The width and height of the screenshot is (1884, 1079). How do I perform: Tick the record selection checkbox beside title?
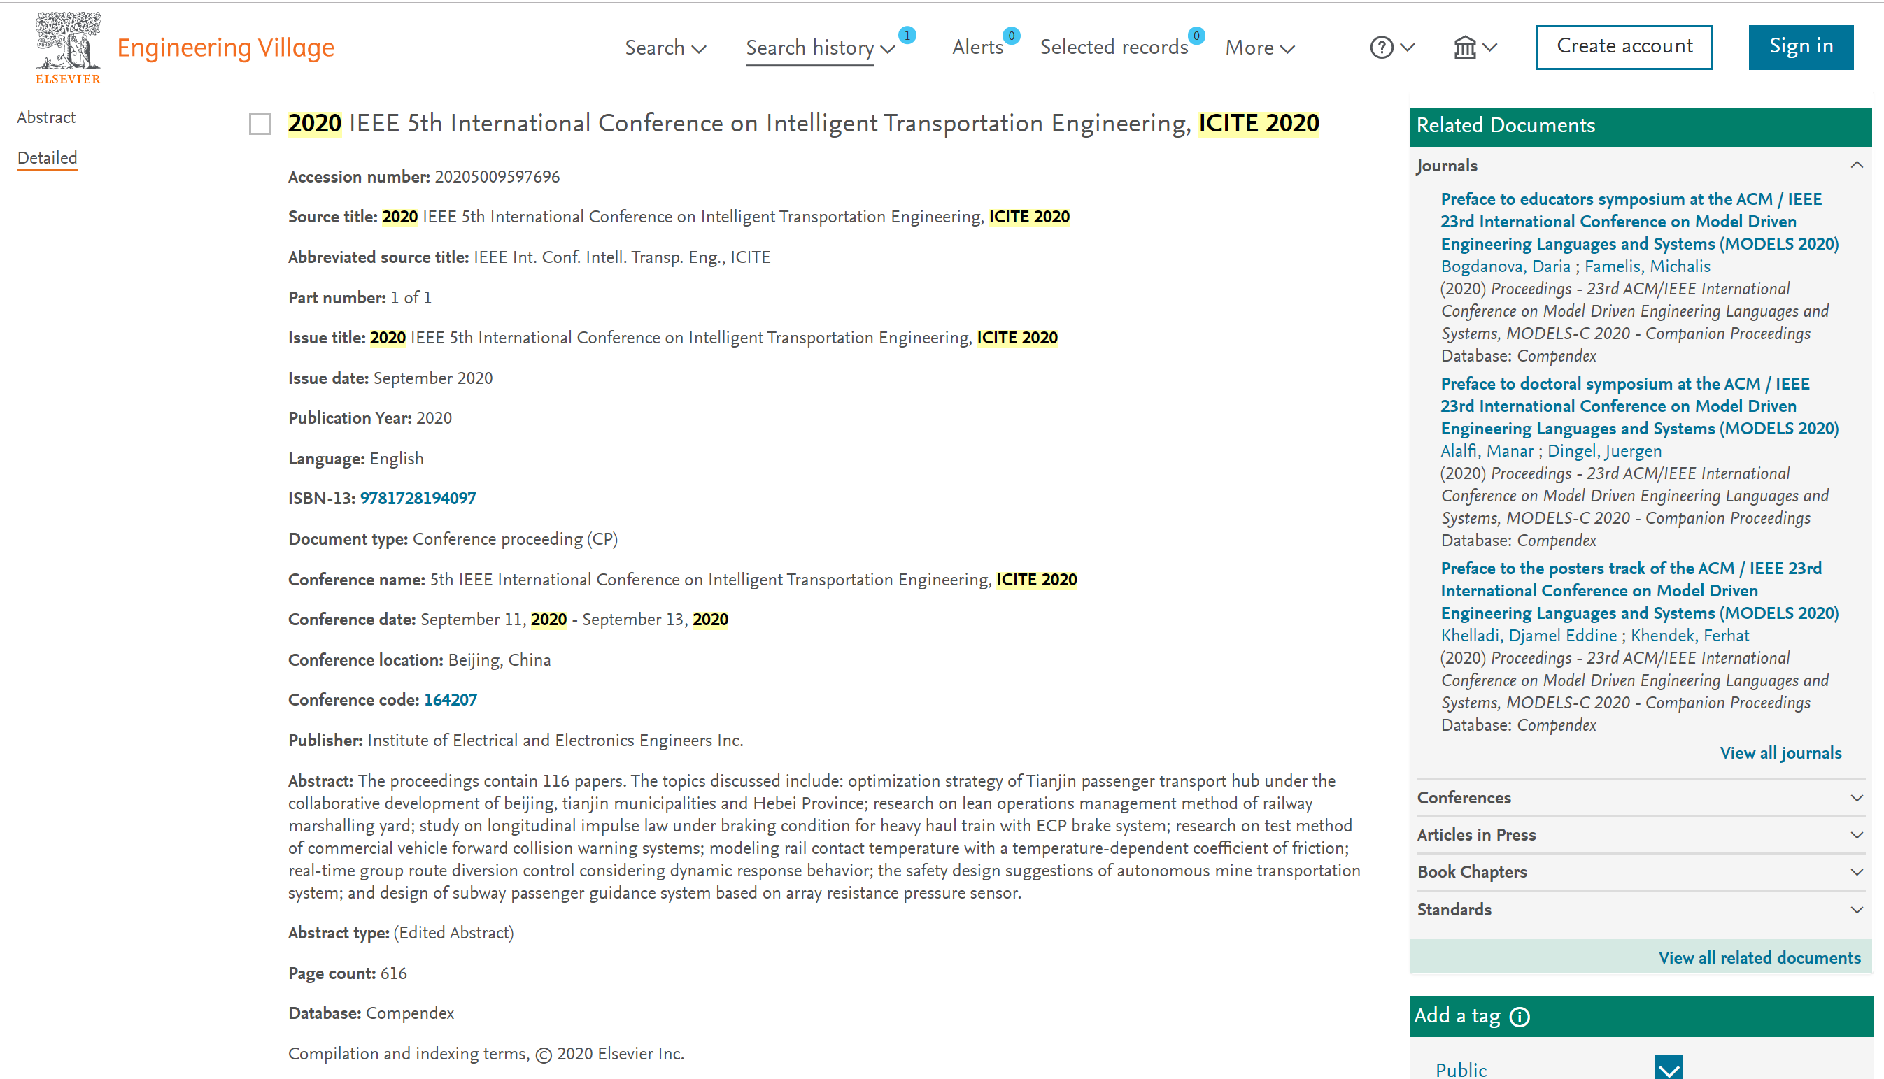coord(260,124)
